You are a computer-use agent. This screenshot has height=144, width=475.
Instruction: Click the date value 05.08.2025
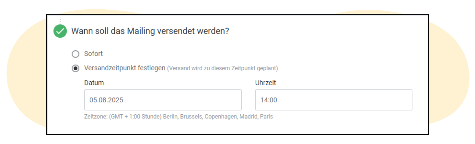click(x=106, y=100)
